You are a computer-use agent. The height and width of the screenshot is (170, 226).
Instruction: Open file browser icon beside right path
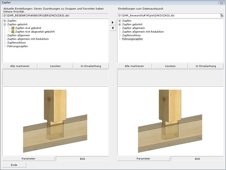point(222,16)
